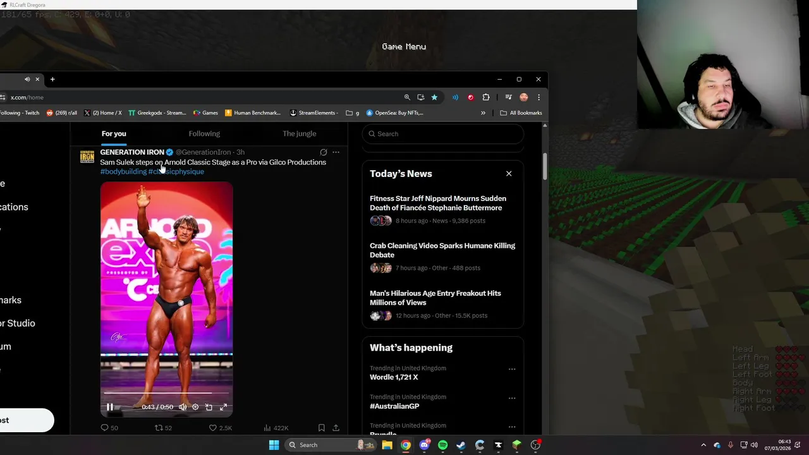Share the Generation Iron post
Image resolution: width=809 pixels, height=455 pixels.
(x=336, y=428)
